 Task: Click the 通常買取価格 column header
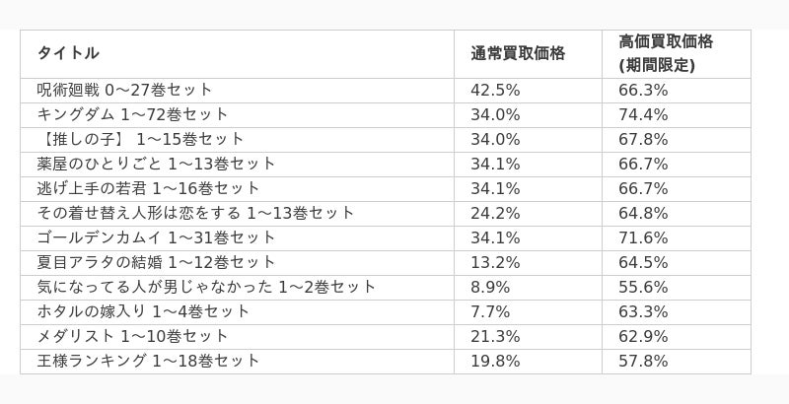[x=518, y=53]
